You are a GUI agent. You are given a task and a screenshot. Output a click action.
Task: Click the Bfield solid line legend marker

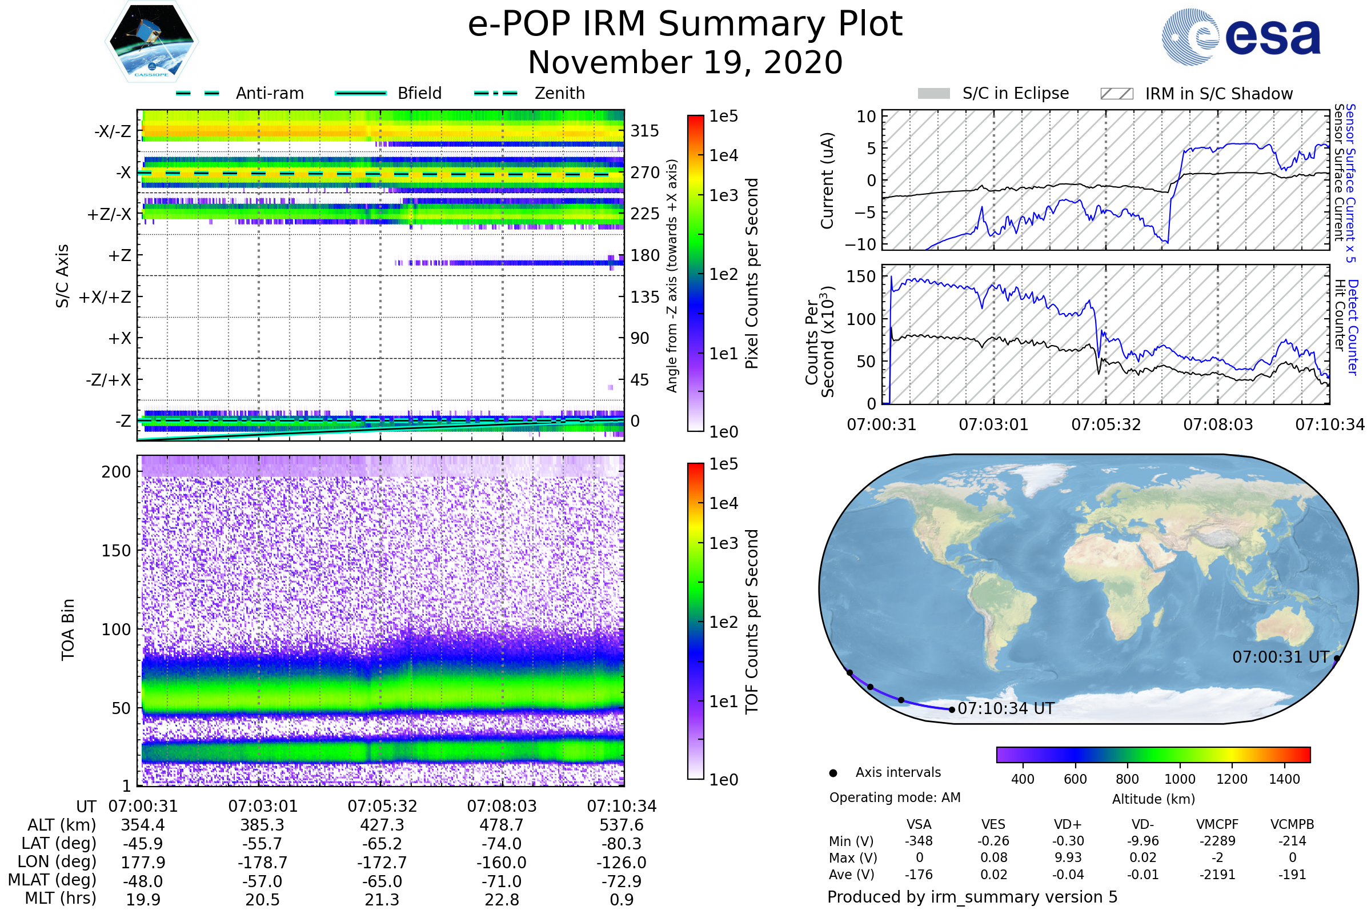(361, 93)
